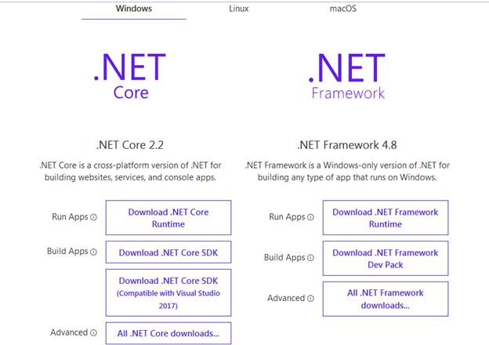Image resolution: width=489 pixels, height=345 pixels.
Task: Download .NET Core SDK for Visual Studio 2017
Action: (x=168, y=292)
